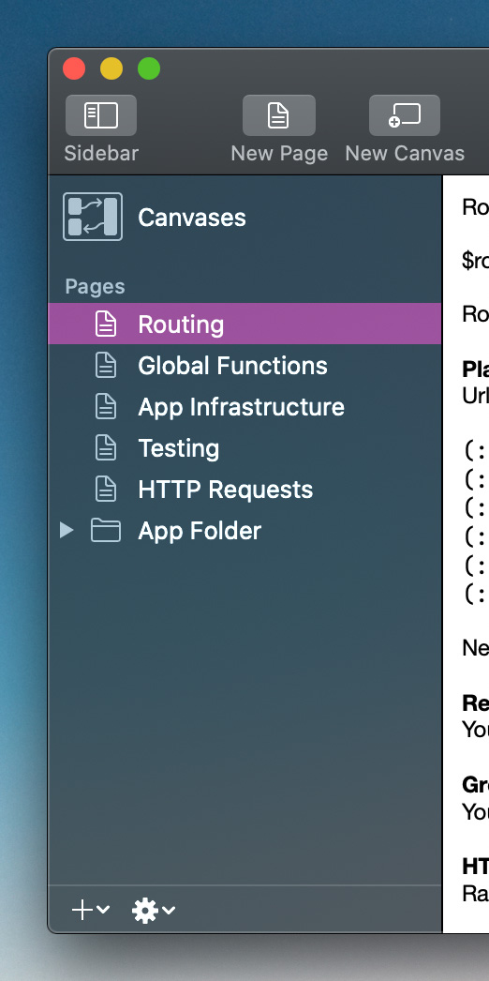Click the App Folder folder icon
Image resolution: width=489 pixels, height=981 pixels.
pyautogui.click(x=106, y=531)
